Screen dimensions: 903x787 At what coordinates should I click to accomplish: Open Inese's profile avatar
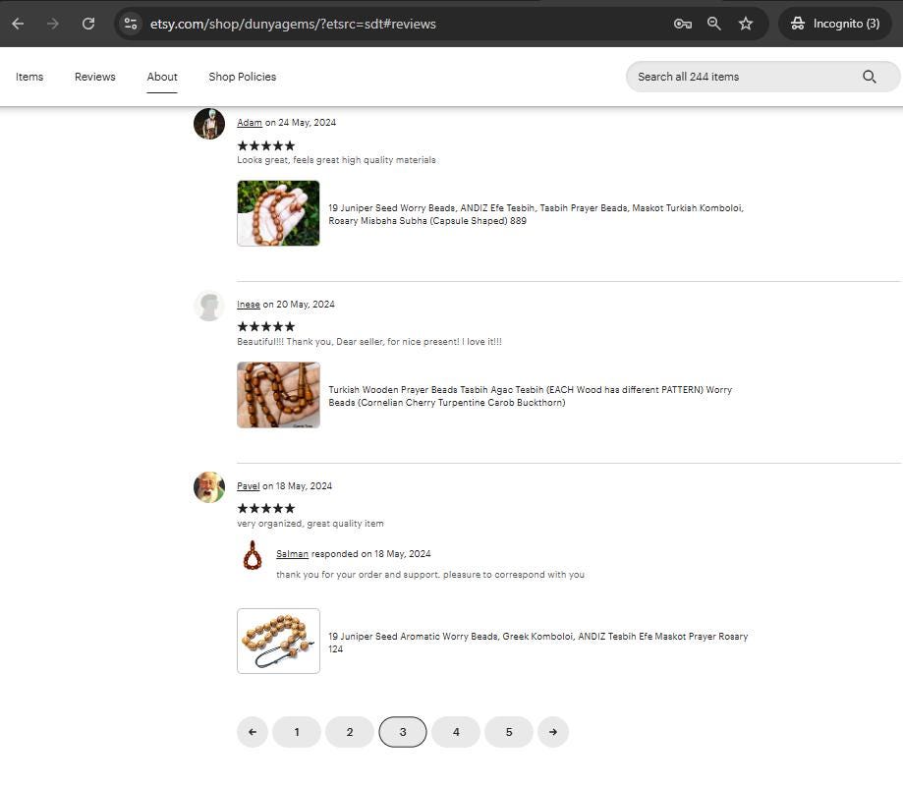click(209, 306)
